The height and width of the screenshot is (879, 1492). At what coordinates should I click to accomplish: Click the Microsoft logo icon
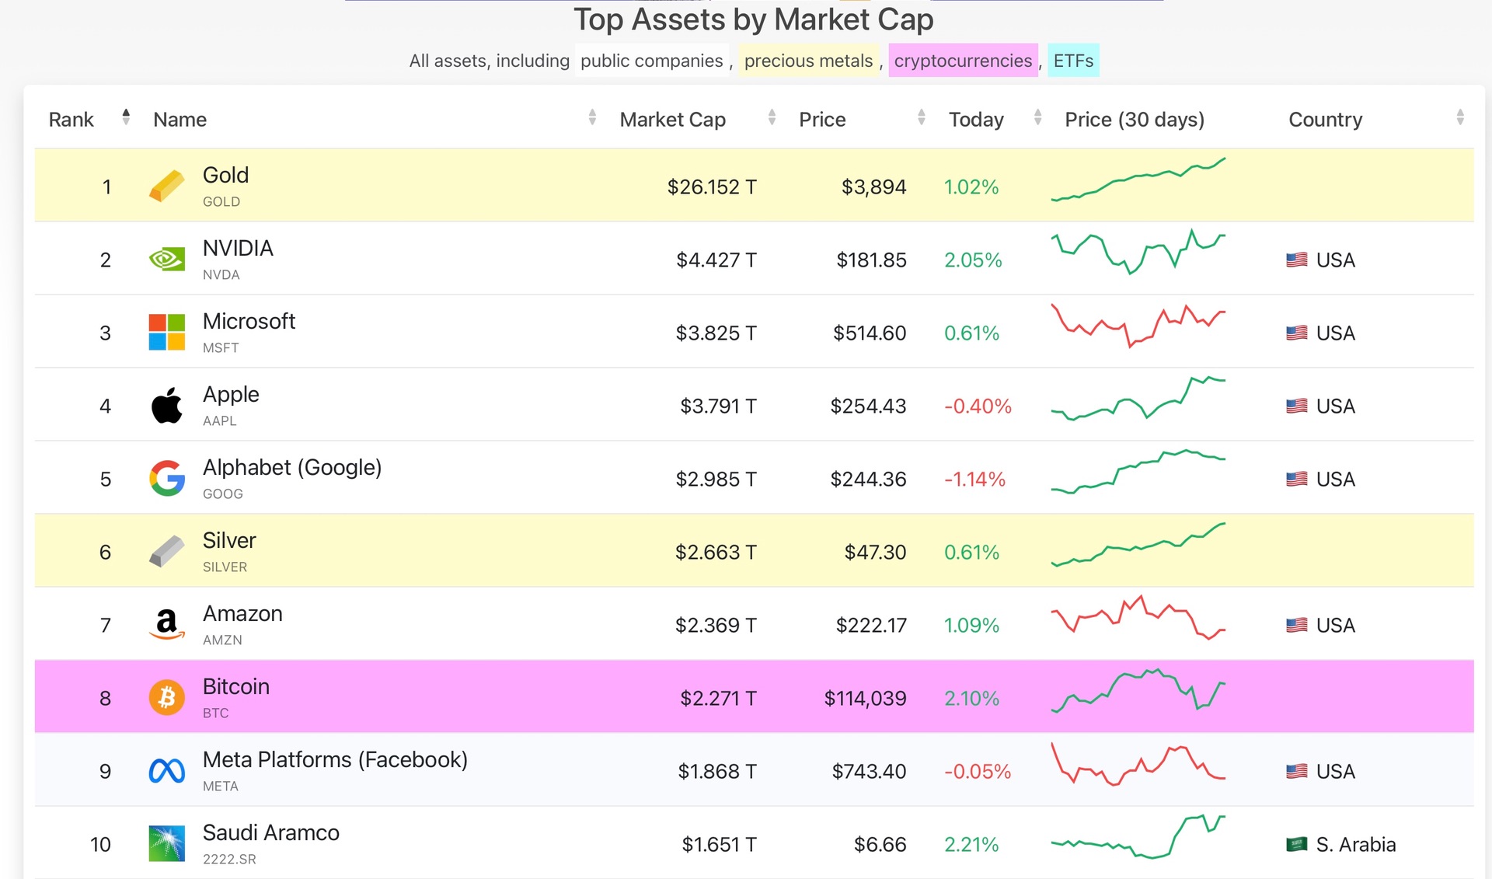pyautogui.click(x=166, y=333)
